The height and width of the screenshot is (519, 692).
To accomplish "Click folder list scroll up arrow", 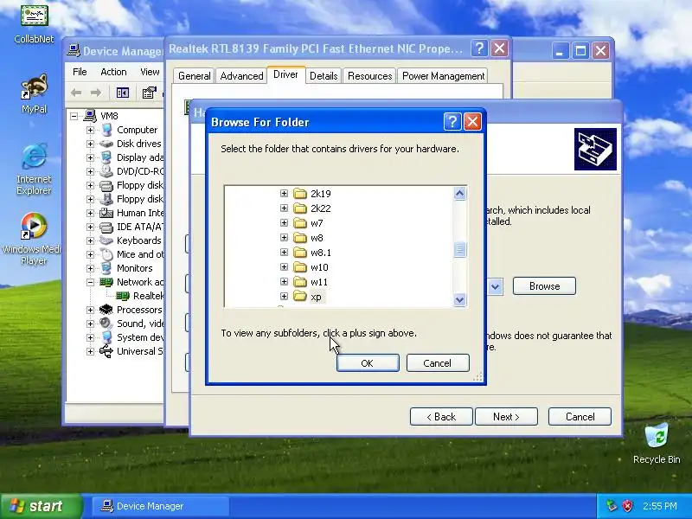I will coord(459,193).
